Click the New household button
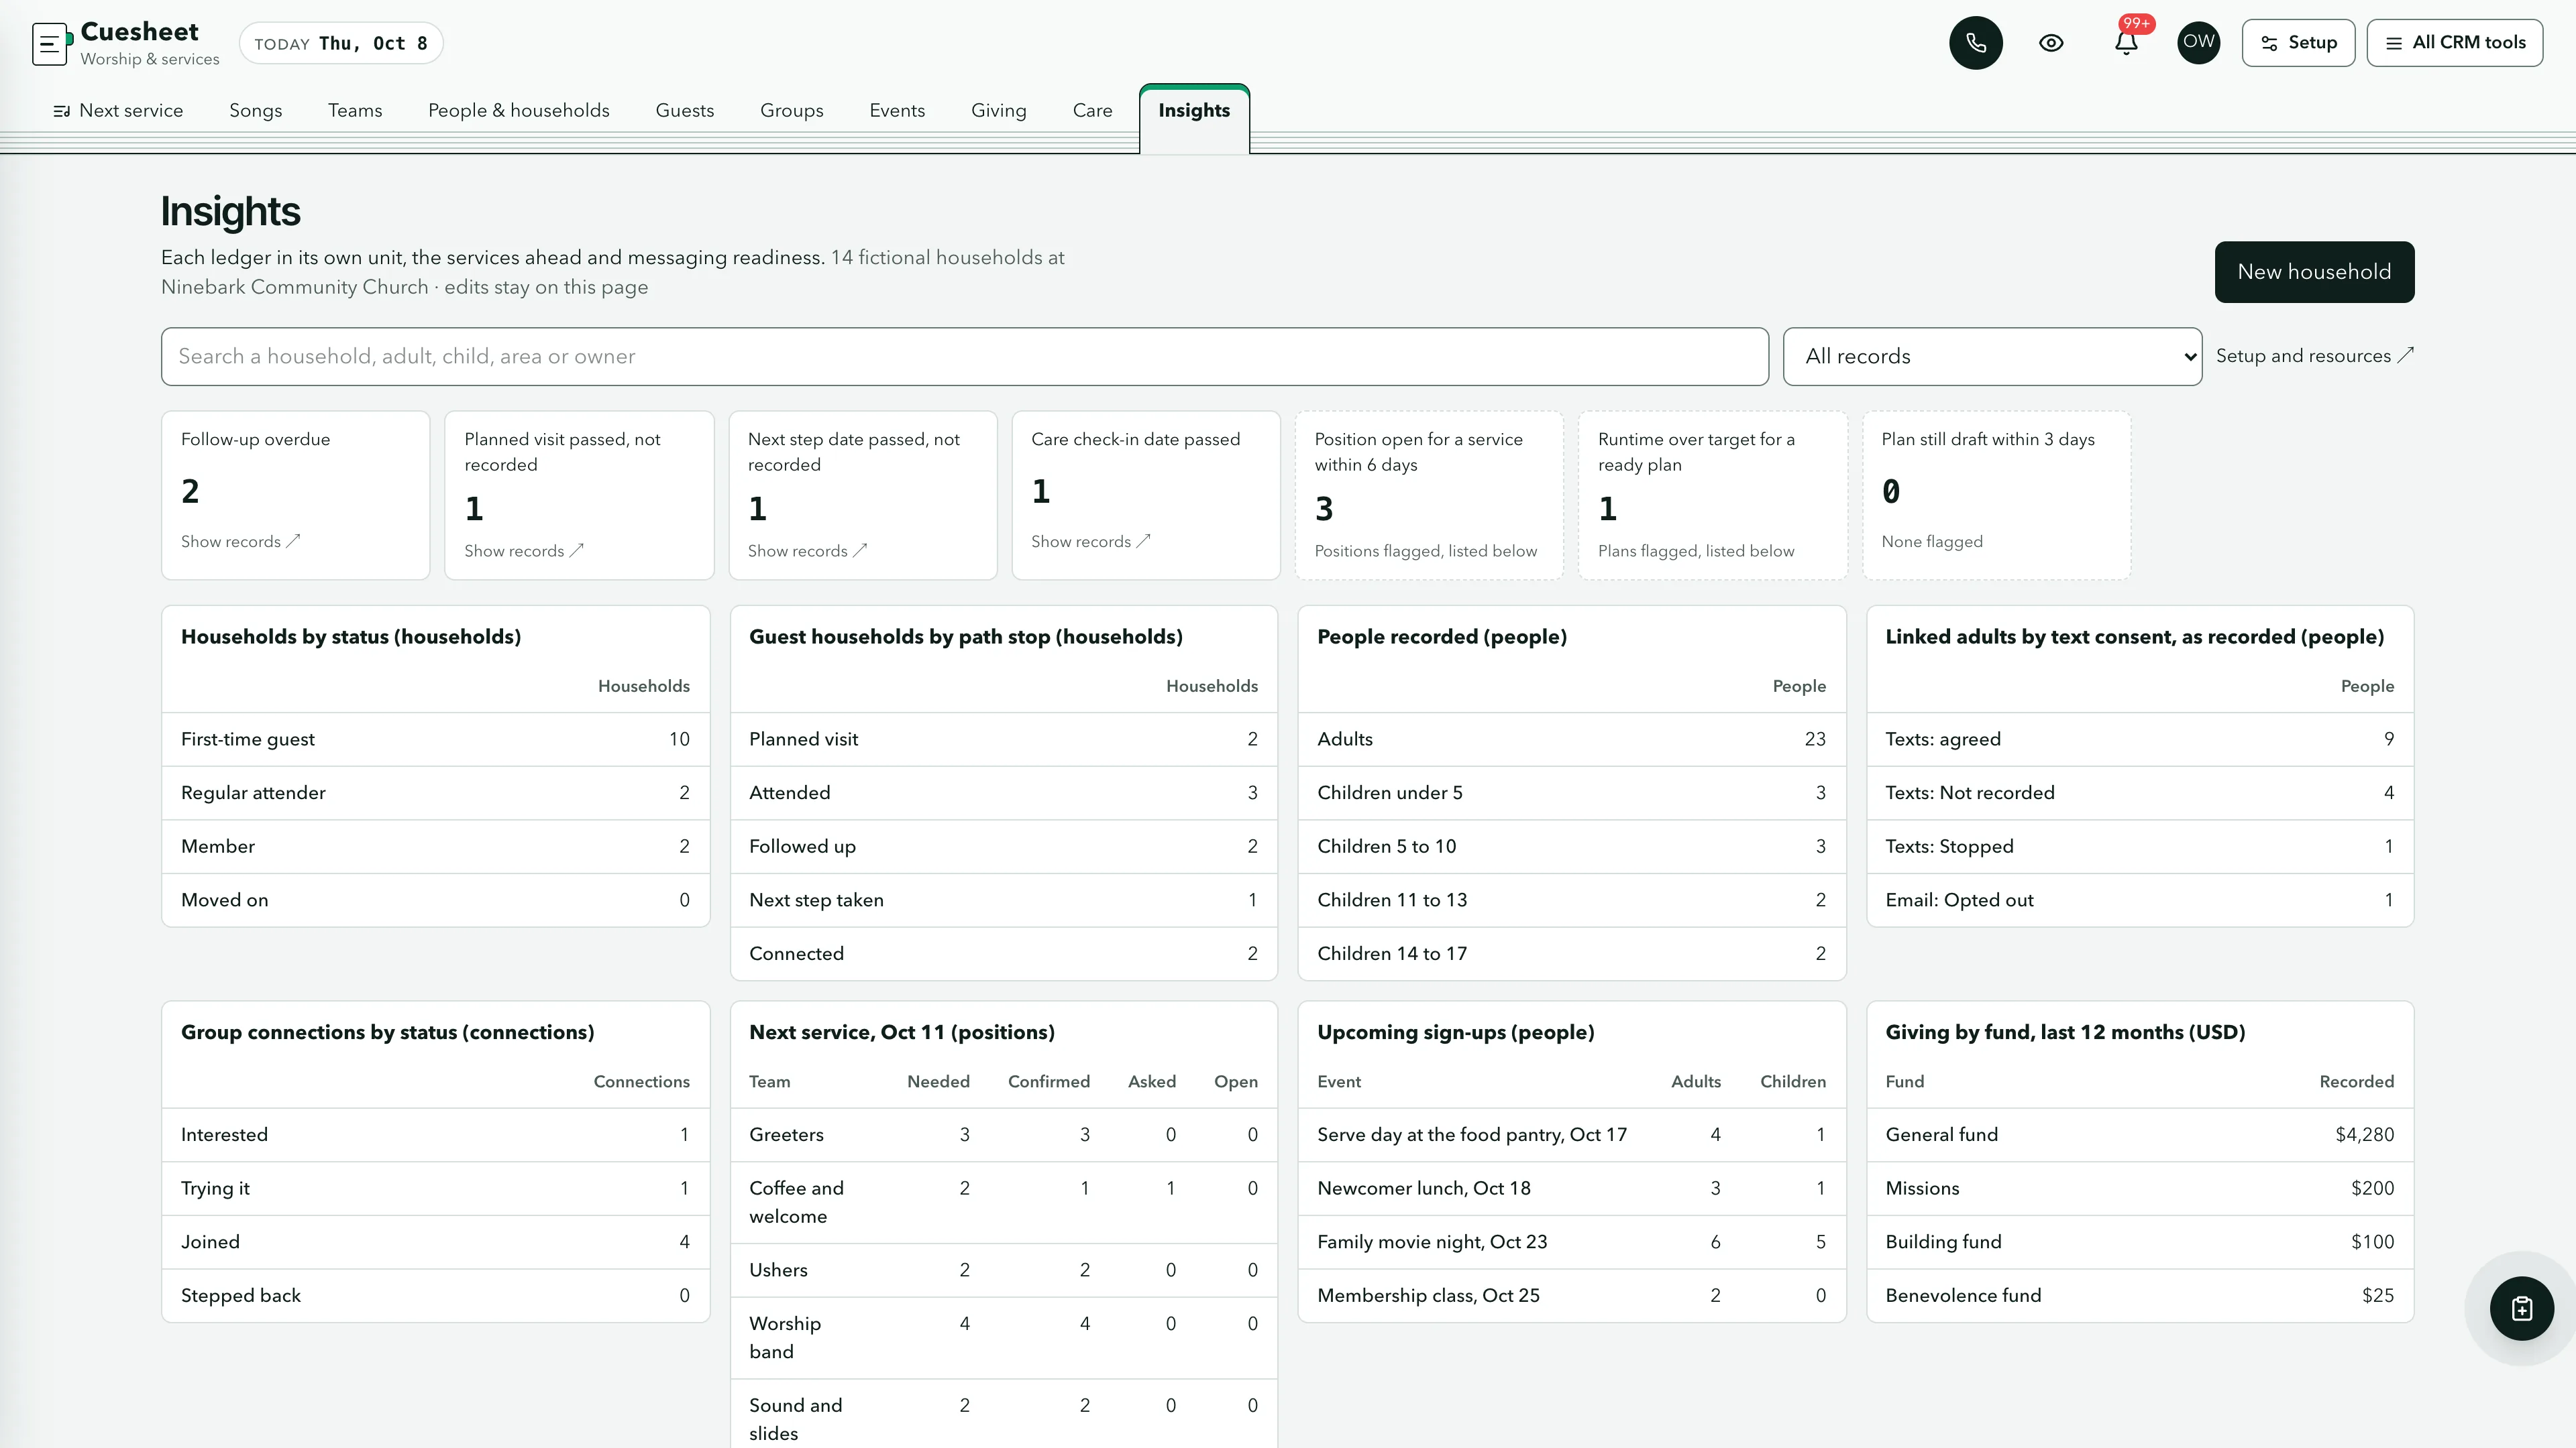2576x1448 pixels. tap(2314, 271)
